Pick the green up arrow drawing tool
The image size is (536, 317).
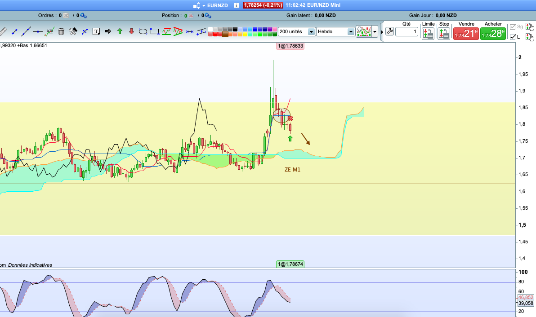120,31
